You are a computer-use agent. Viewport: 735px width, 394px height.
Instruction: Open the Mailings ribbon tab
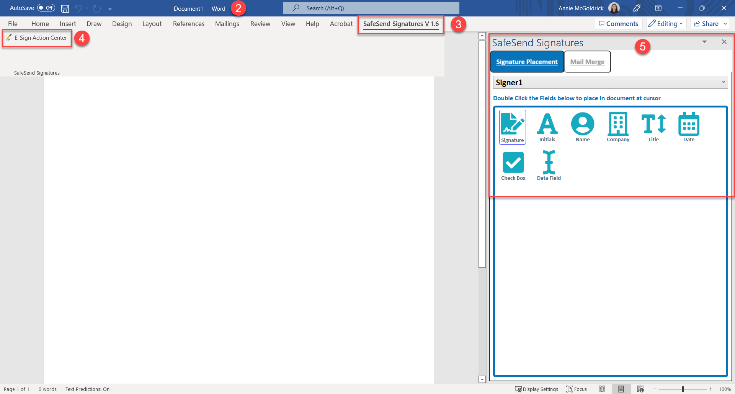[227, 23]
